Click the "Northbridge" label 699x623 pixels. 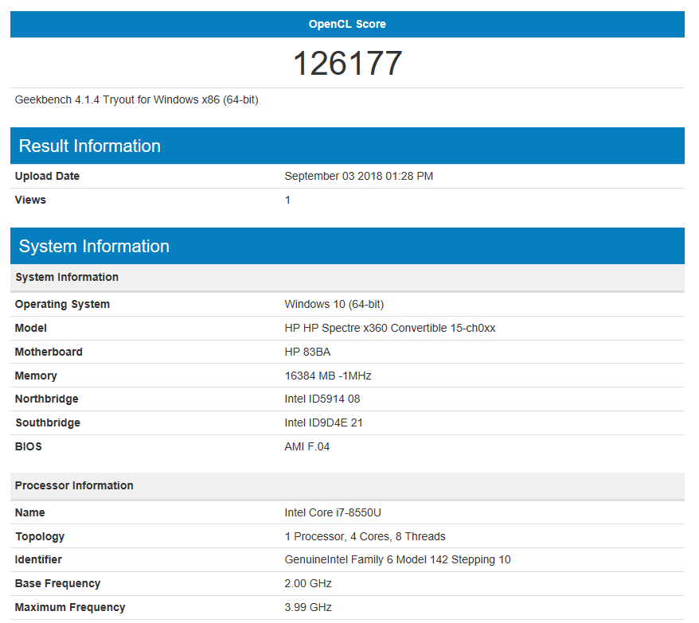pyautogui.click(x=47, y=399)
